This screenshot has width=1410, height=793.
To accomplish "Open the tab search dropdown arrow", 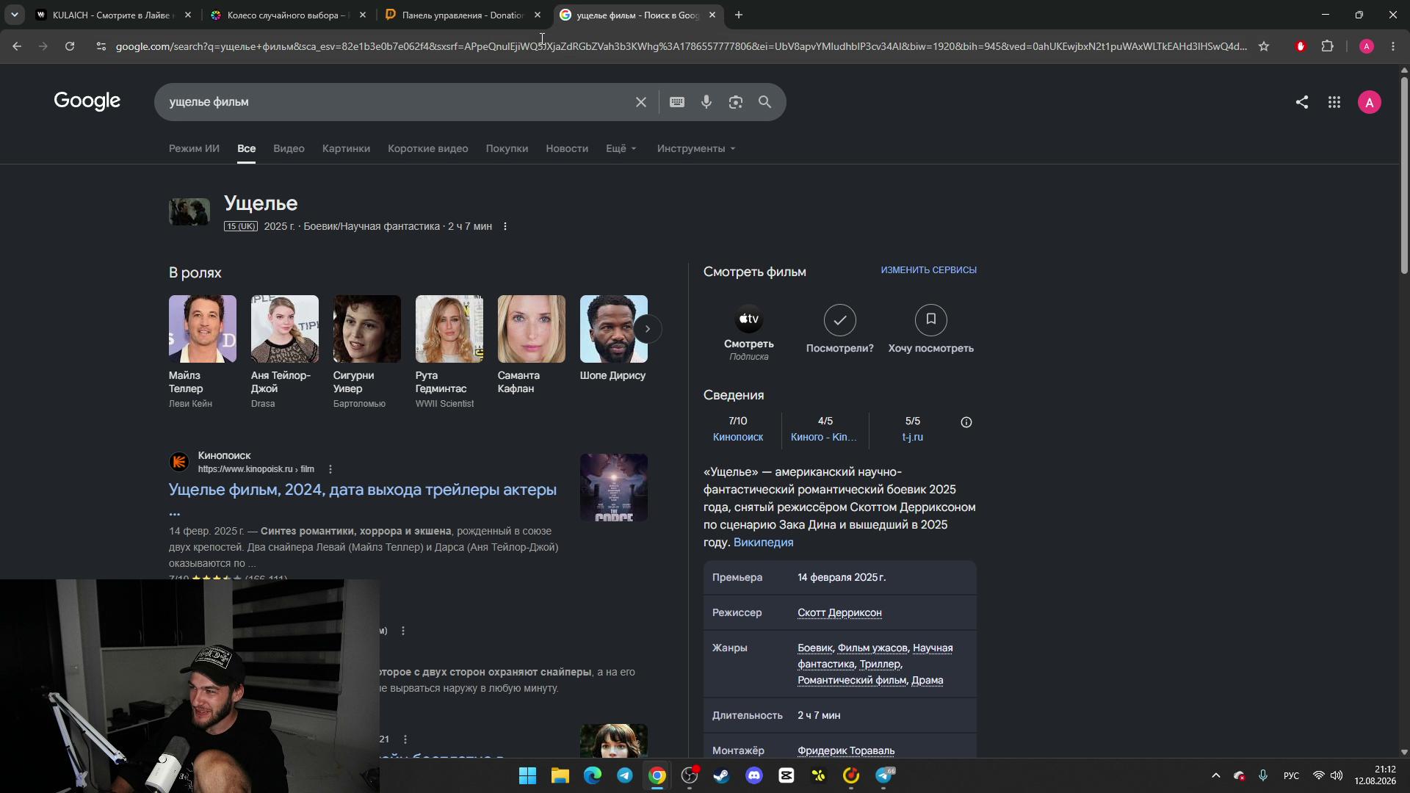I will (14, 15).
